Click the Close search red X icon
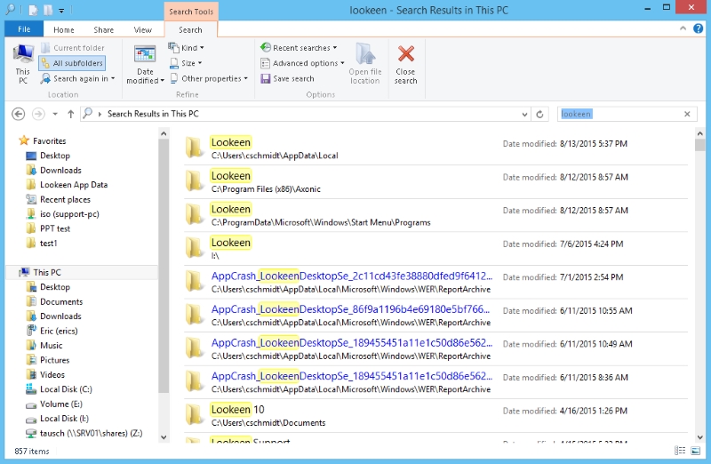711x464 pixels. tap(406, 55)
